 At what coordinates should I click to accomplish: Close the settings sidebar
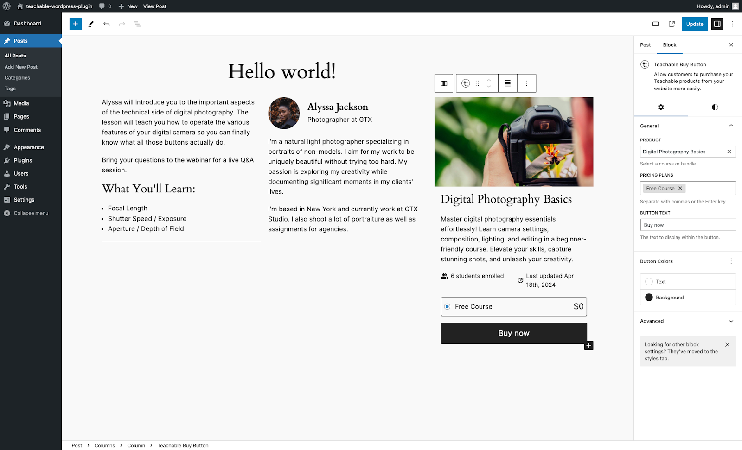click(x=731, y=45)
